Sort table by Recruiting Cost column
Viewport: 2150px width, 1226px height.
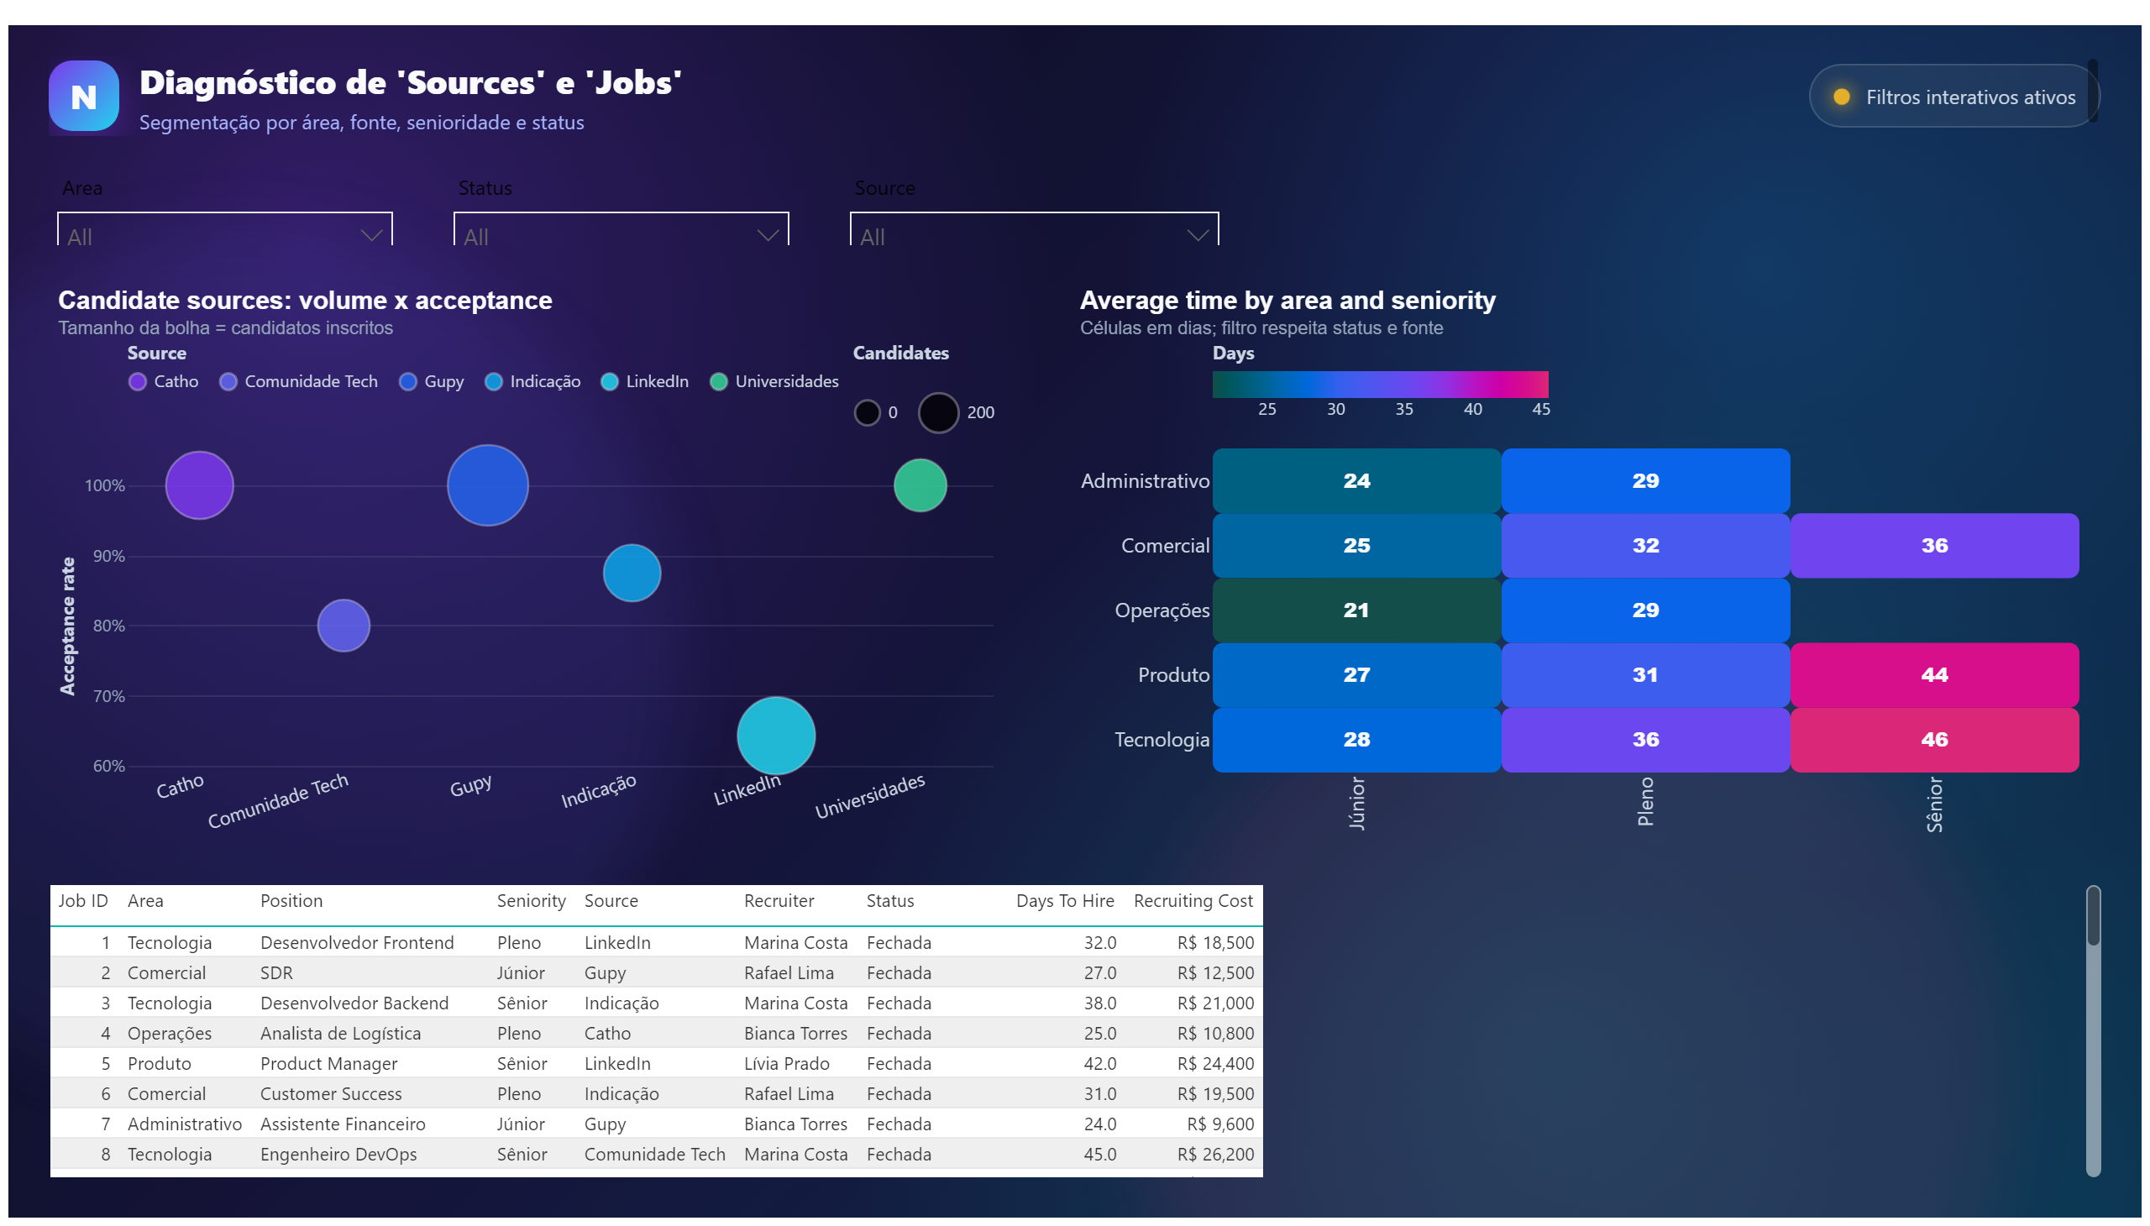(1194, 902)
